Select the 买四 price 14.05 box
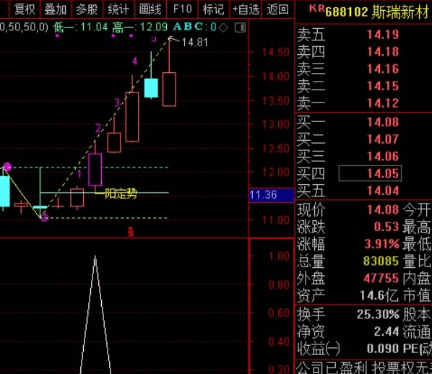The image size is (432, 374). (x=370, y=173)
